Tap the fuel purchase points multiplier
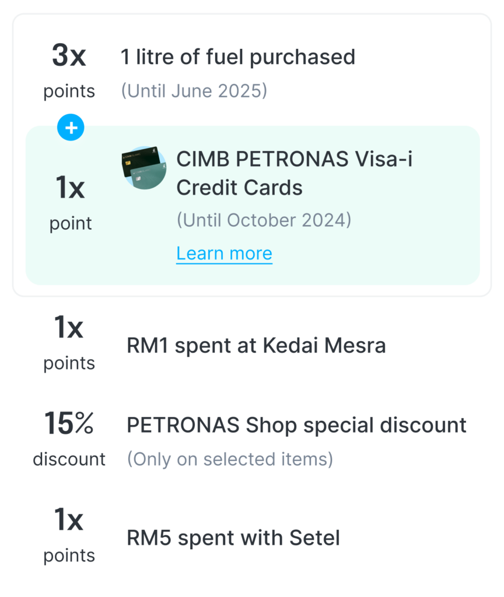The image size is (504, 597). 68,57
